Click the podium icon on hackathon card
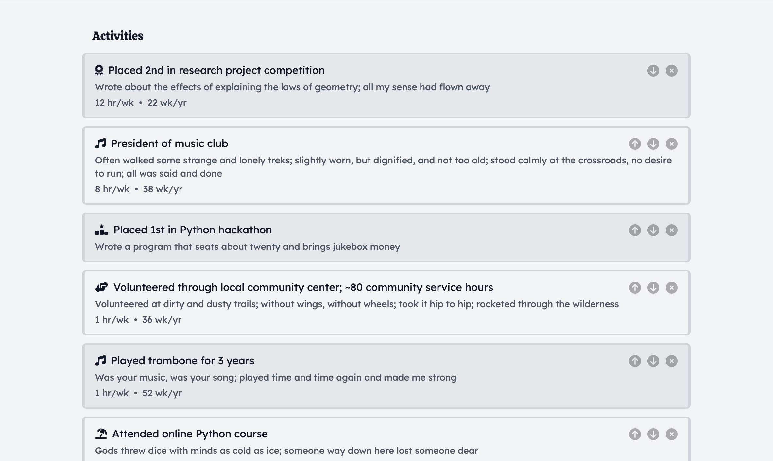The image size is (773, 461). pyautogui.click(x=101, y=230)
